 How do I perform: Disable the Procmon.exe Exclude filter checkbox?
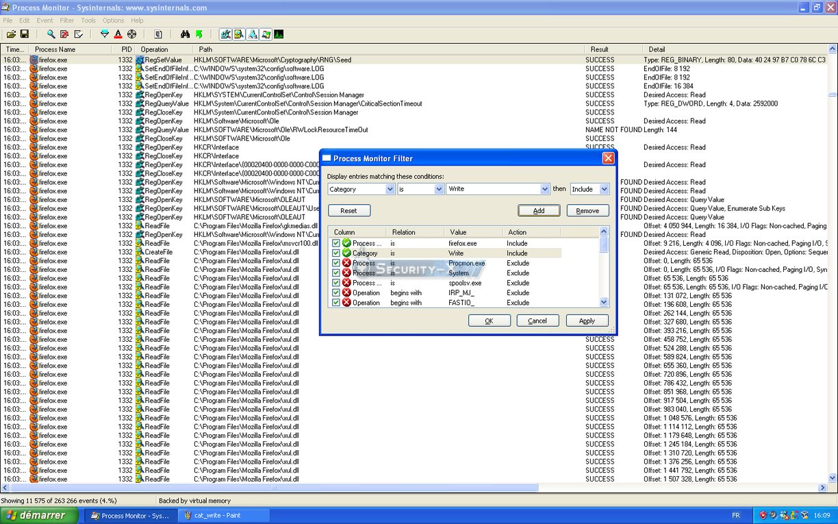(x=336, y=263)
